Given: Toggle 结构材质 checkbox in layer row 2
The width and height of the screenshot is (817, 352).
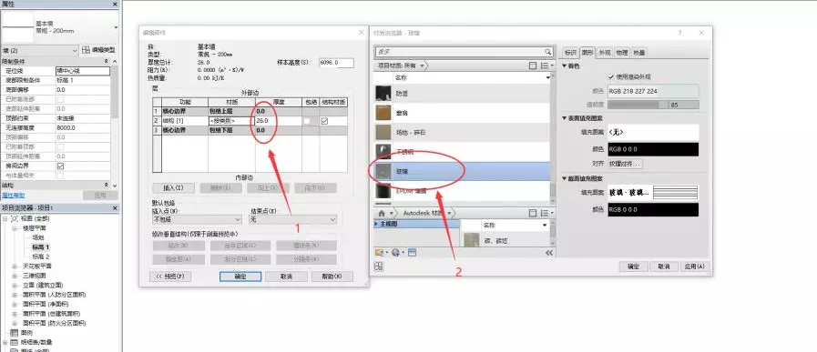Looking at the screenshot, I should 324,121.
